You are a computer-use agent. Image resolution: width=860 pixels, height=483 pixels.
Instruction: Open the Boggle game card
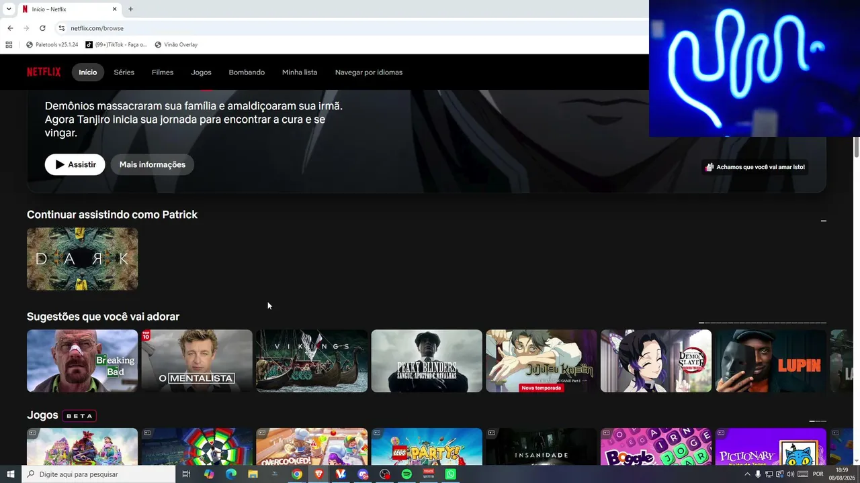pyautogui.click(x=656, y=447)
